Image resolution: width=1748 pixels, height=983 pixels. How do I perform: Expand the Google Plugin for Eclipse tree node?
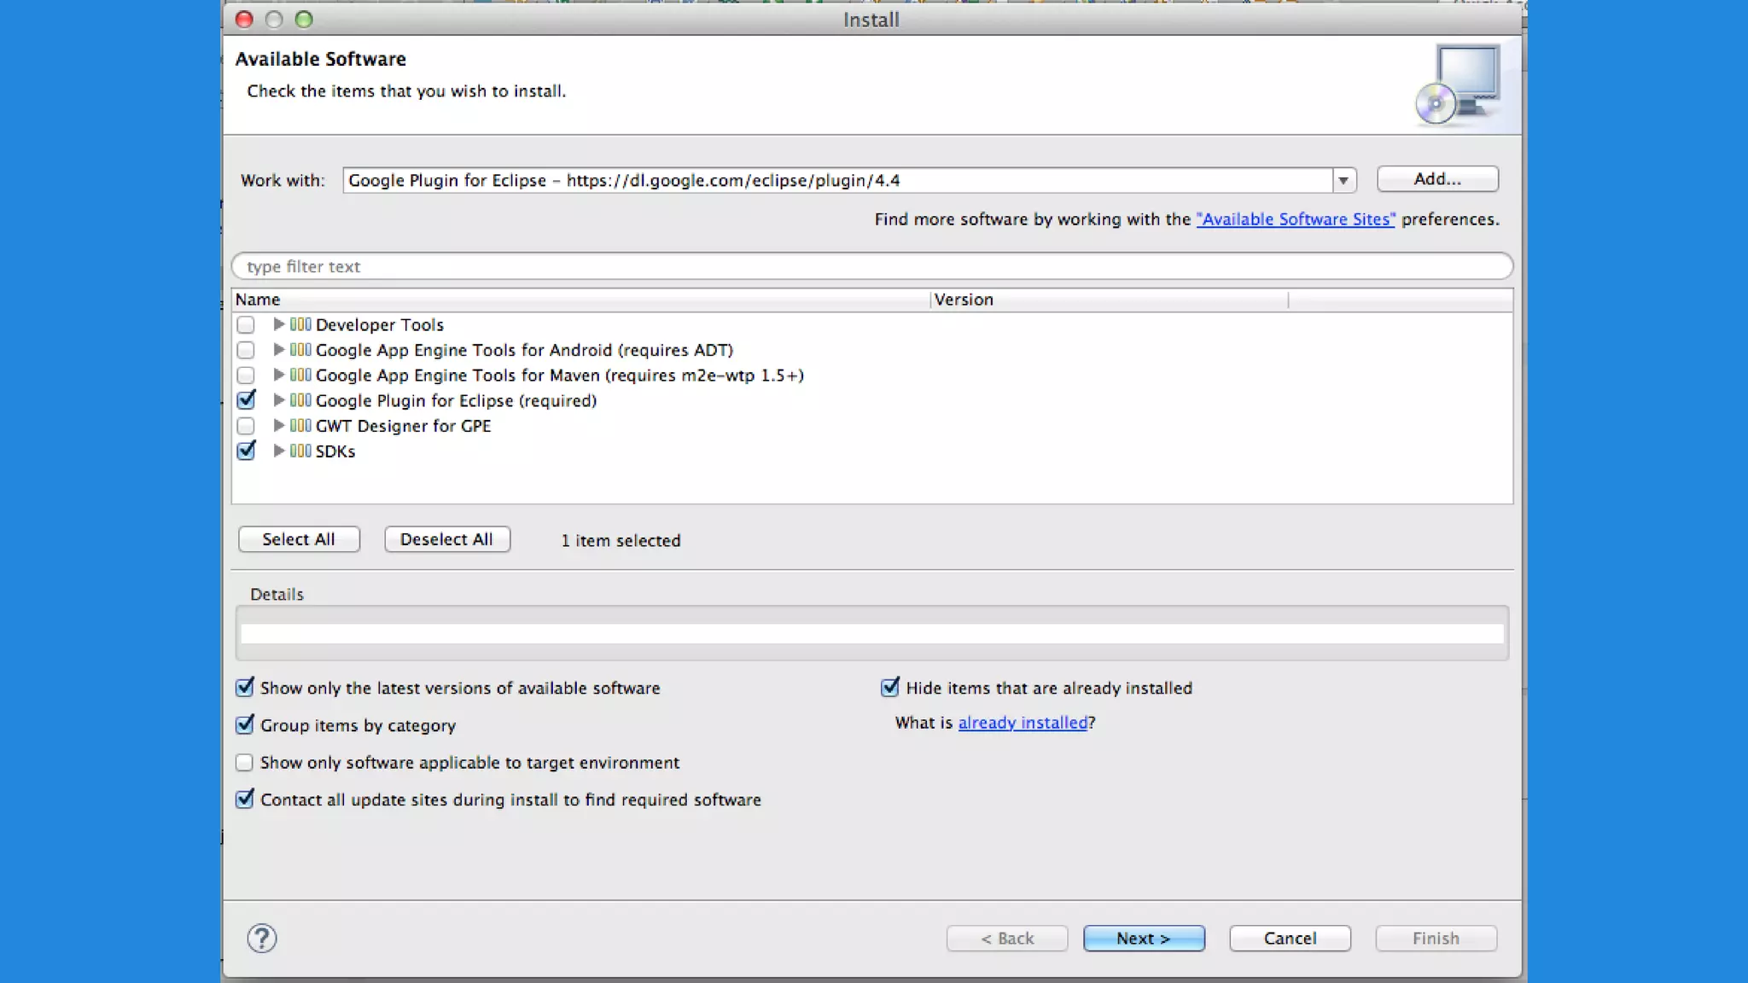pyautogui.click(x=278, y=400)
